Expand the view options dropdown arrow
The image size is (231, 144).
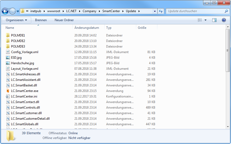[x=206, y=20]
